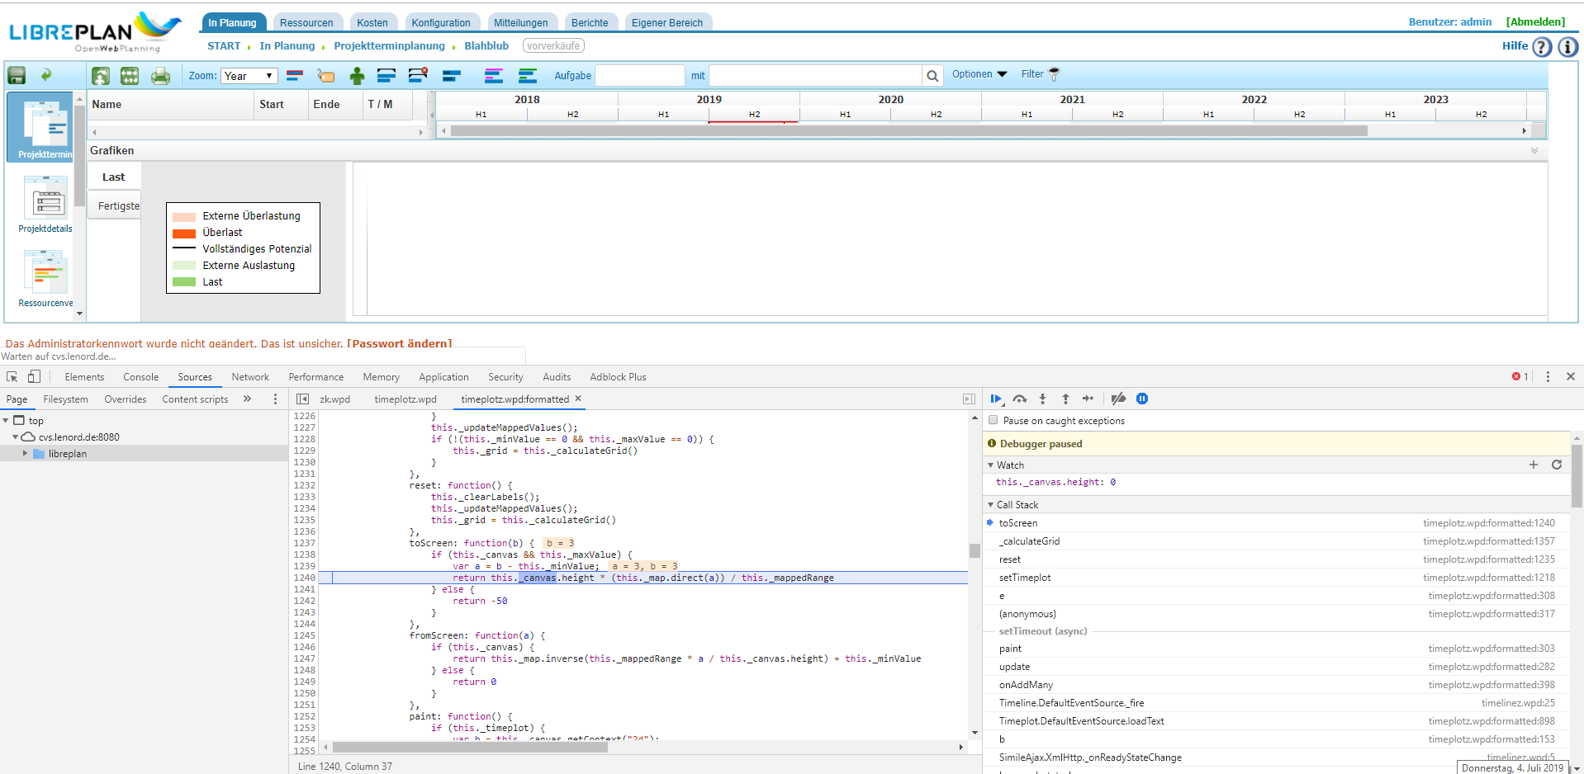Click the Step into next function call icon
Viewport: 1584px width, 774px height.
[x=1041, y=399]
